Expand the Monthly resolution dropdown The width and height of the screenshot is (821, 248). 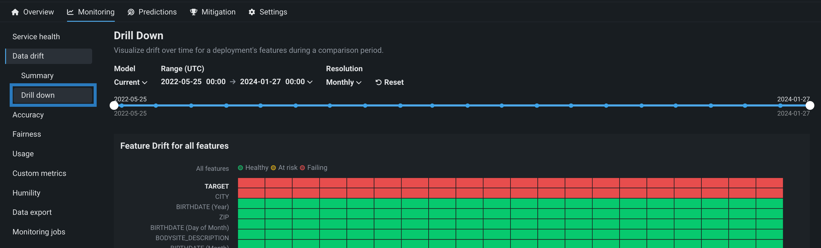(x=343, y=82)
